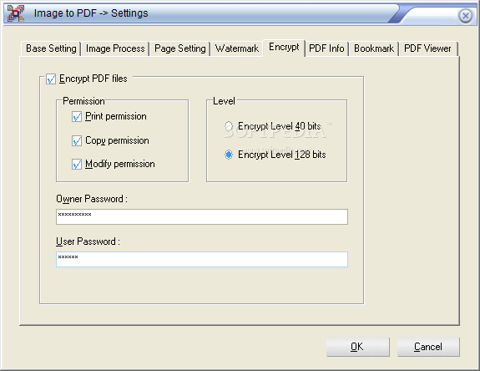This screenshot has width=480, height=371.
Task: Click the Image to PDF app icon
Action: (x=16, y=13)
